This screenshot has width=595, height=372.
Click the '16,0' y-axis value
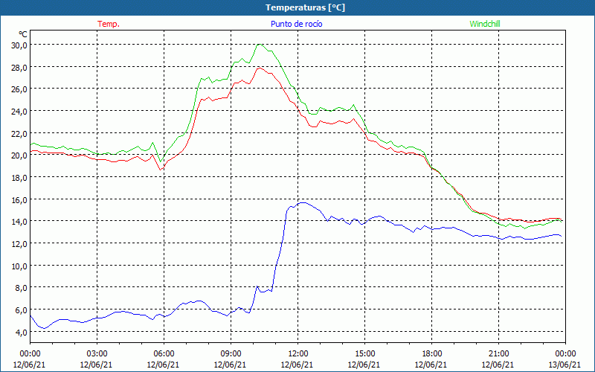pos(19,199)
